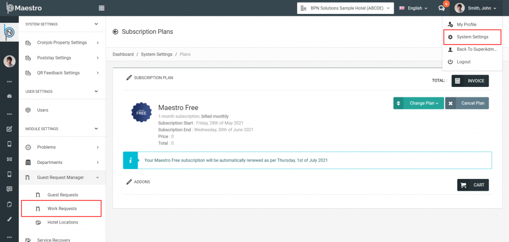The height and width of the screenshot is (242, 509).
Task: Click the Service Recovery icon
Action: point(28,240)
